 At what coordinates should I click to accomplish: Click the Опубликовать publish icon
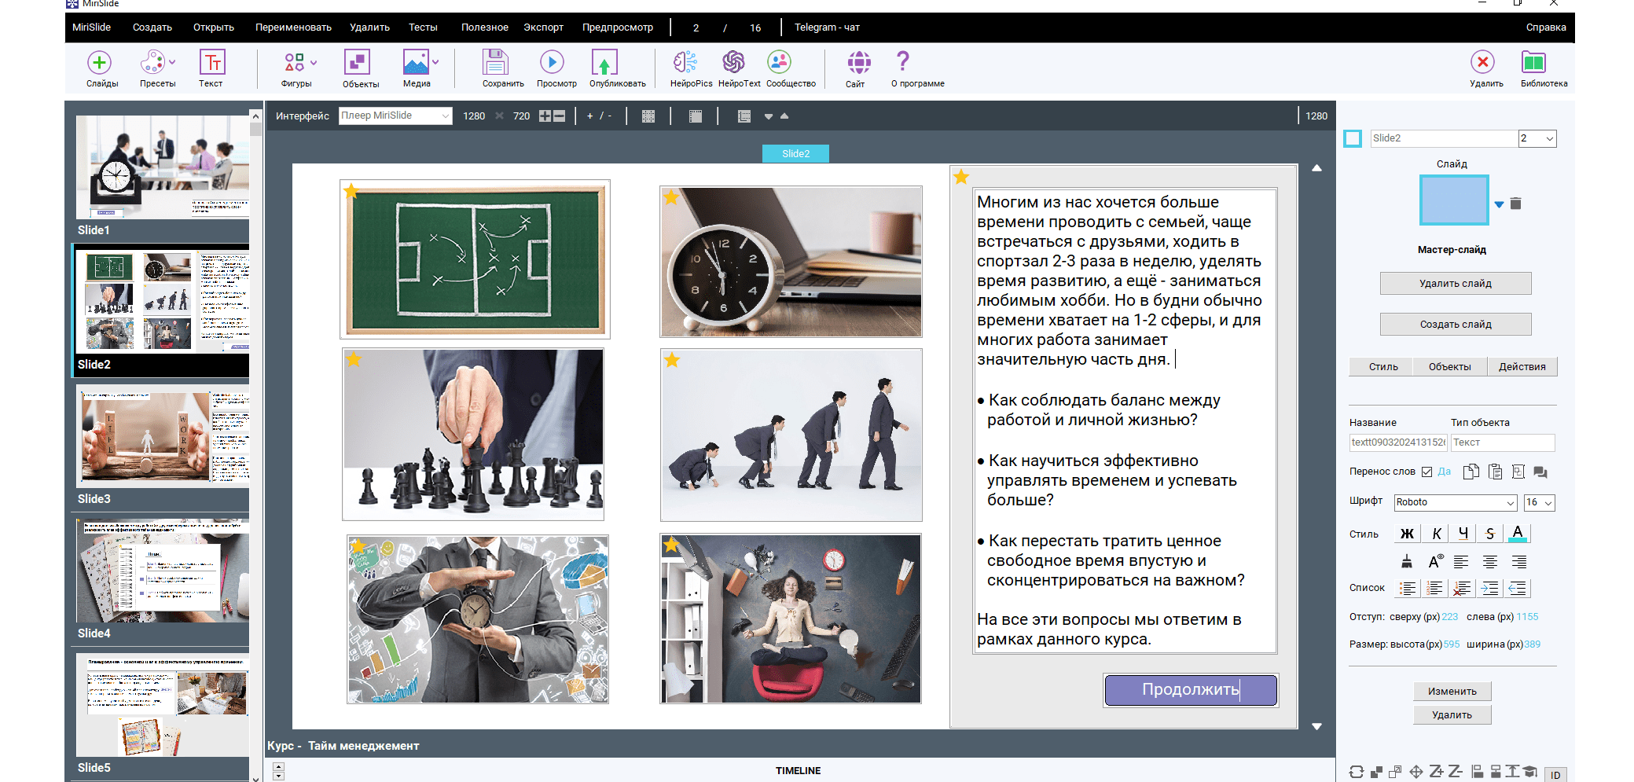coord(604,63)
